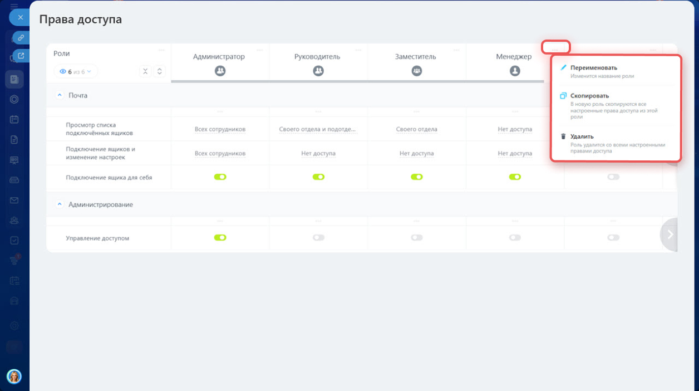Select Удалить in the role menu
This screenshot has height=391, width=699.
582,136
